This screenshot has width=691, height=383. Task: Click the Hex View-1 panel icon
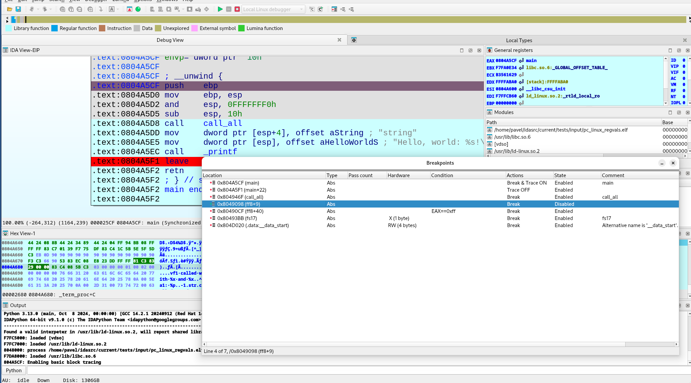coord(6,233)
